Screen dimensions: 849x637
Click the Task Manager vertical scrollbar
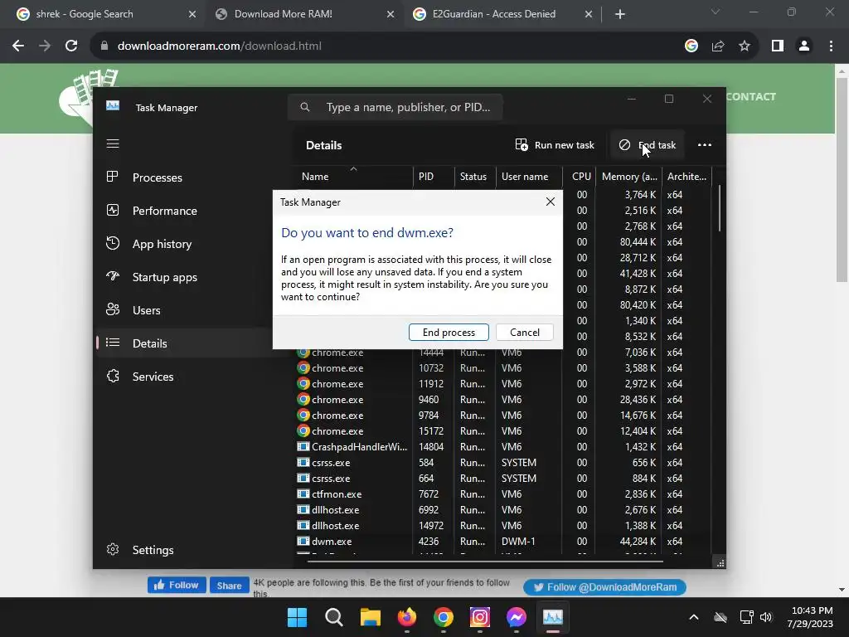pos(720,208)
